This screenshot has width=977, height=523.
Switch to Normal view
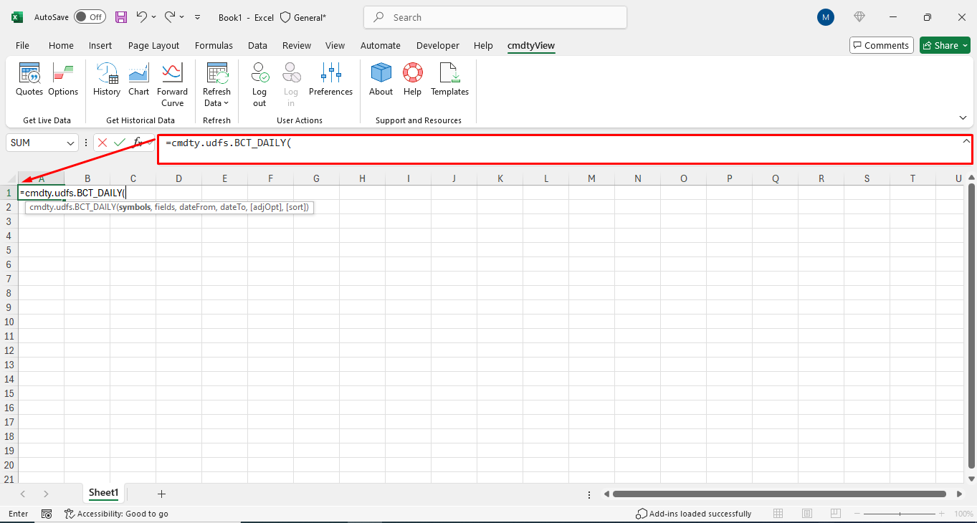pyautogui.click(x=778, y=514)
